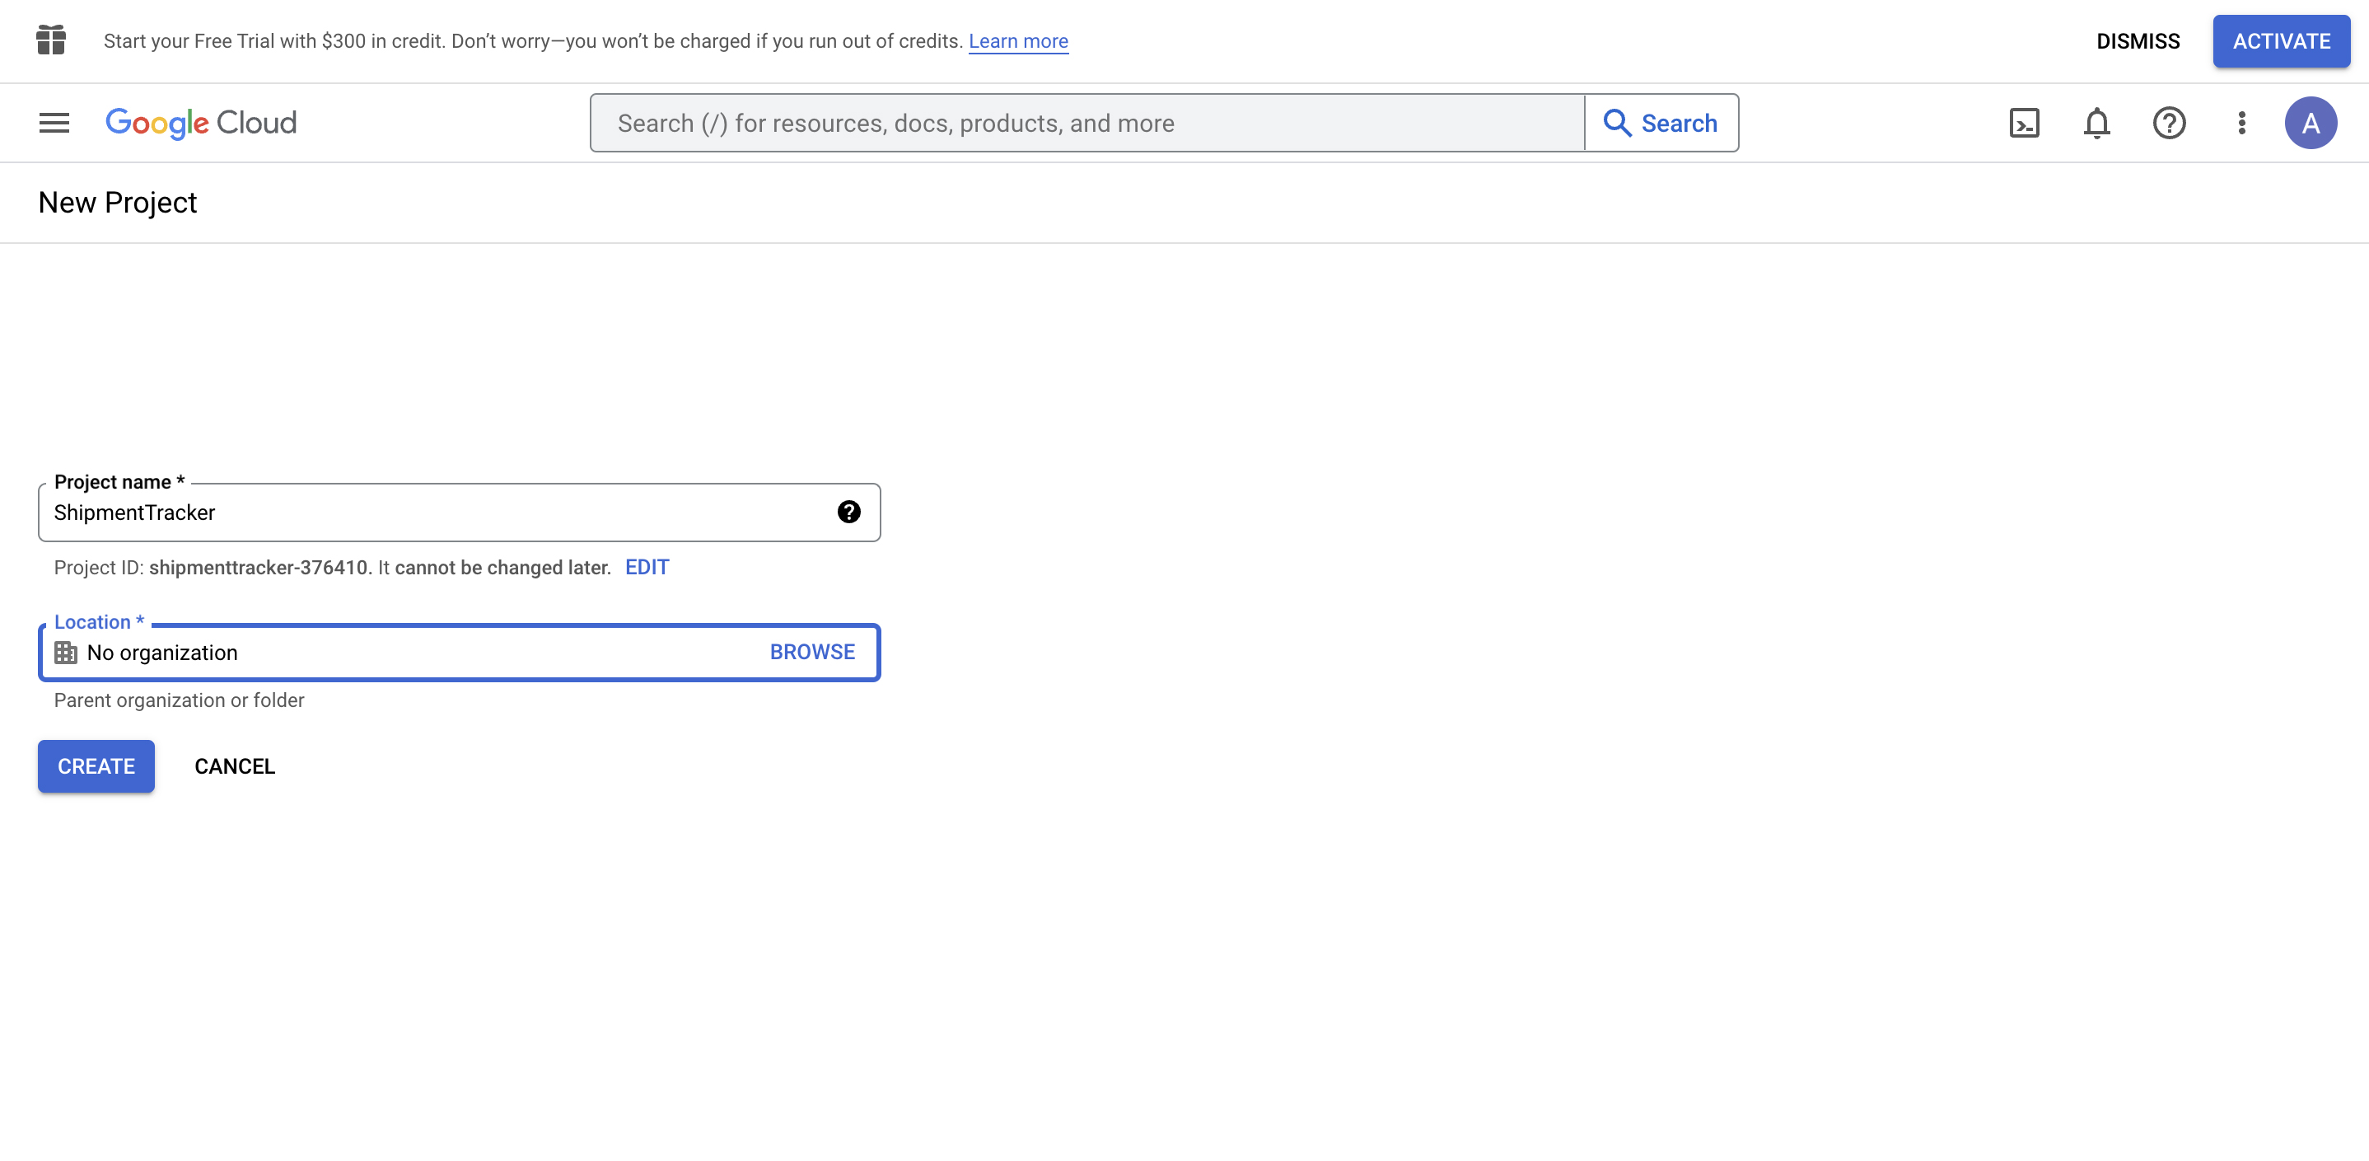Image resolution: width=2369 pixels, height=1161 pixels.
Task: Open the help menu
Action: (2169, 122)
